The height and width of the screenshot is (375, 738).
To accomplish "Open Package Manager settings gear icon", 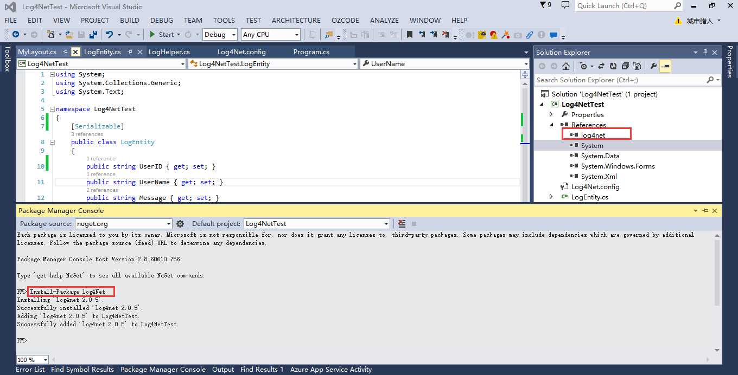I will [180, 224].
